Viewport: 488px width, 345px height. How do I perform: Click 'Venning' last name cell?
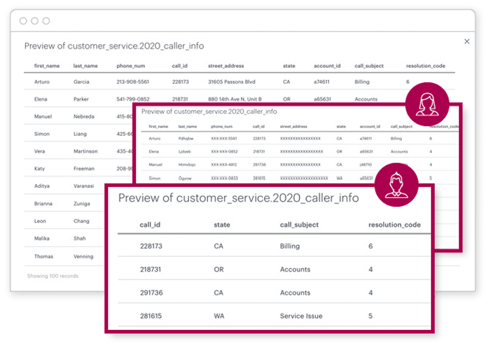point(83,257)
